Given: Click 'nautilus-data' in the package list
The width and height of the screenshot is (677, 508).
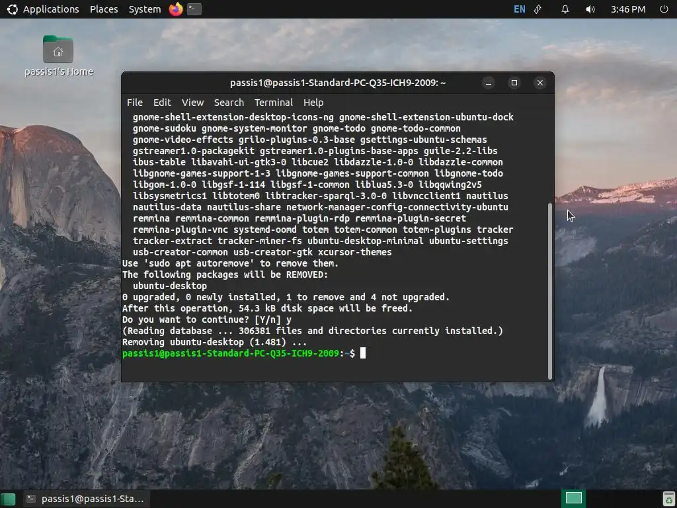Looking at the screenshot, I should pos(167,207).
